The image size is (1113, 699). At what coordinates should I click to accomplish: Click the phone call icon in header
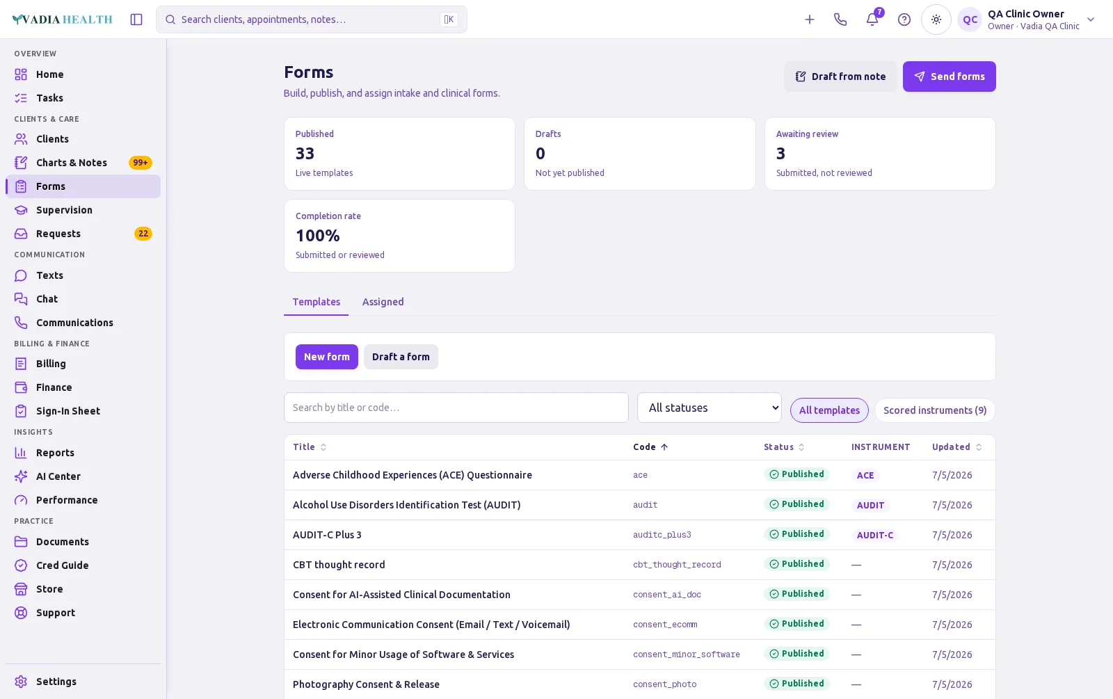tap(840, 19)
